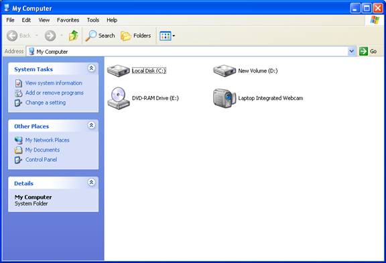Expand the Address bar dropdown list

(x=352, y=51)
